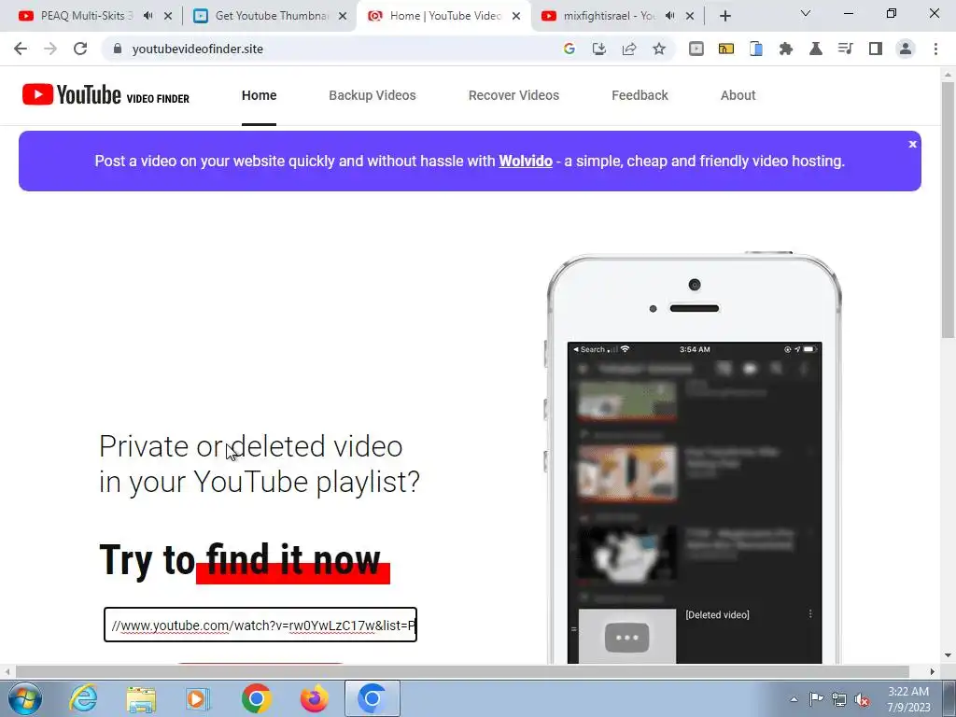This screenshot has height=717, width=956.
Task: Open the Chrome profile avatar
Action: (x=905, y=49)
